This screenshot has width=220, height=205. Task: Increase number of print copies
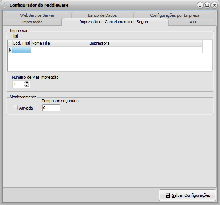(x=27, y=82)
